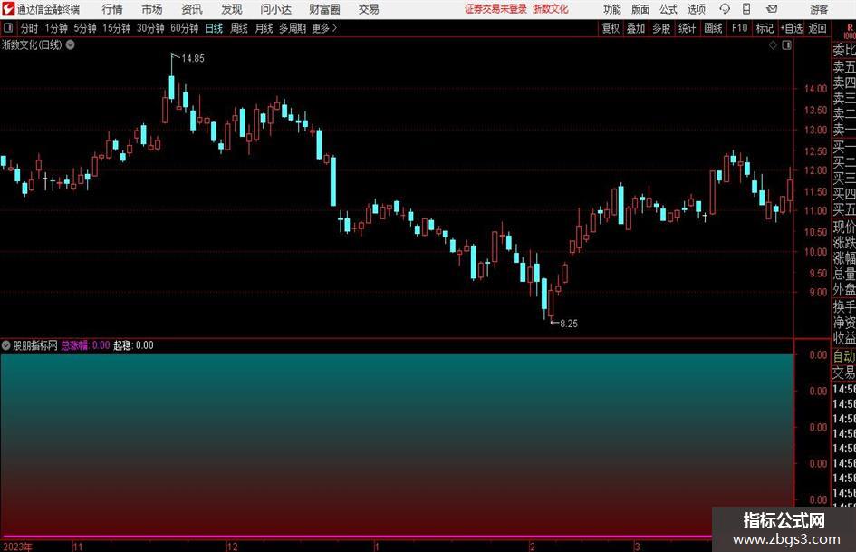The image size is (856, 552).
Task: Click the mobile phone icon in top bar
Action: pyautogui.click(x=746, y=9)
